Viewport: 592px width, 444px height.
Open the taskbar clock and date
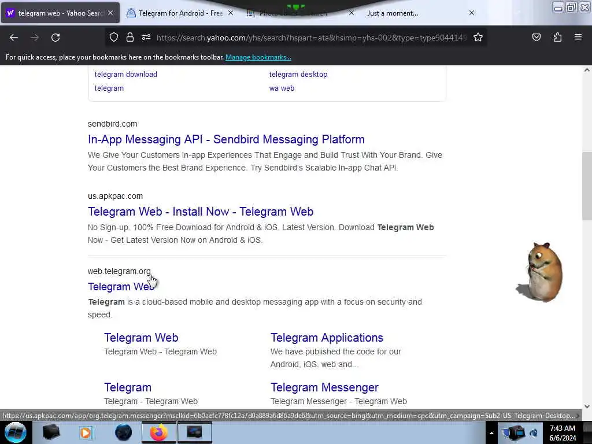[563, 433]
